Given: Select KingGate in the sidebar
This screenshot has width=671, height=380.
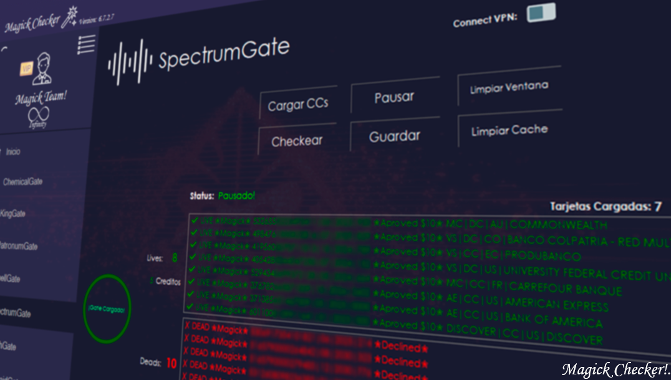Looking at the screenshot, I should tap(13, 213).
